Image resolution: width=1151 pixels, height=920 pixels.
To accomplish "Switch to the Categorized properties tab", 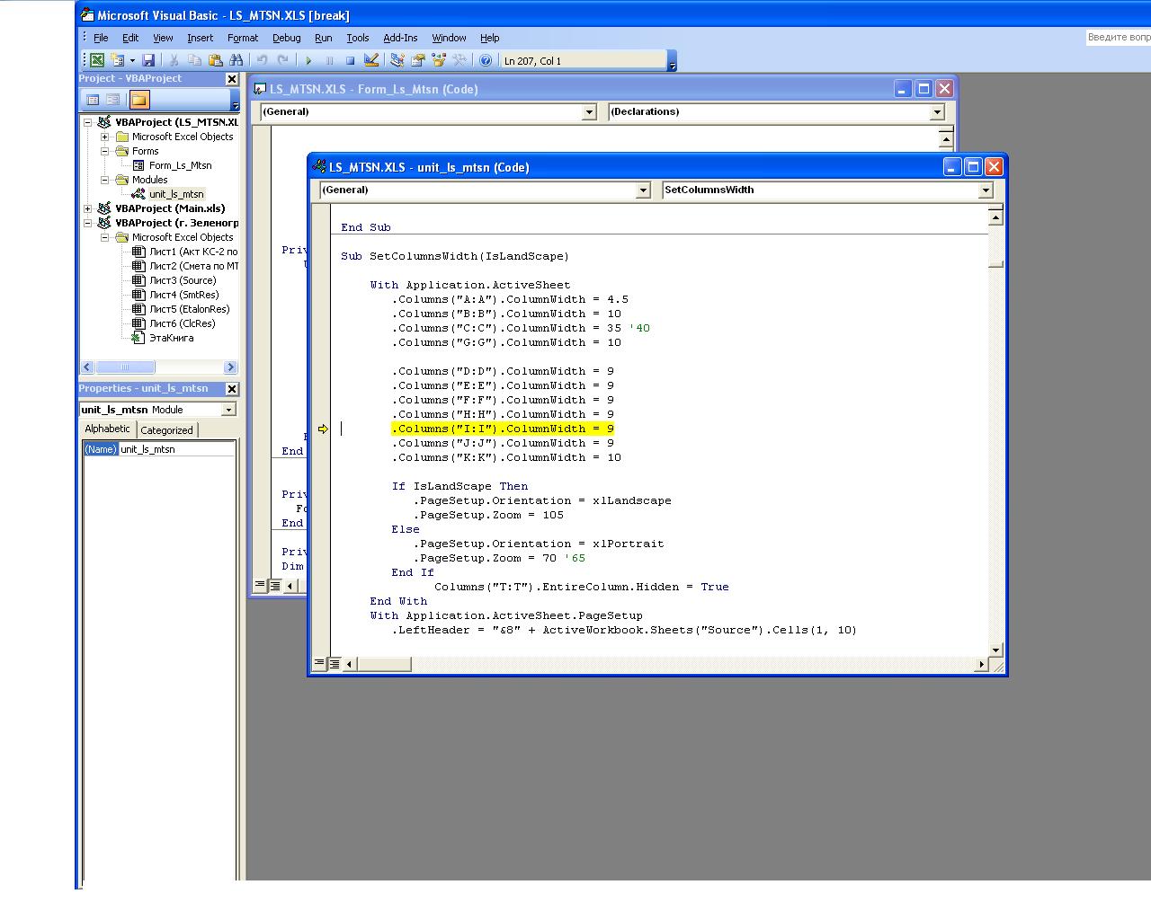I will pos(166,430).
